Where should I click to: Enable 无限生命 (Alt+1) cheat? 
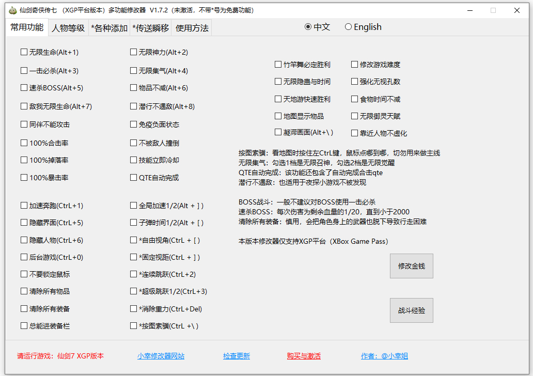point(24,52)
